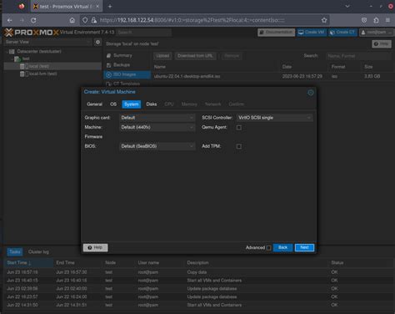Open the browser extensions icon

click(376, 20)
